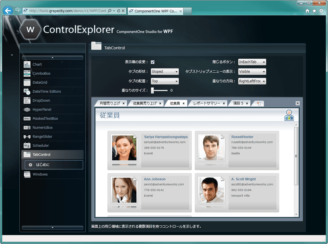The width and height of the screenshot is (328, 244).
Task: Close the レポートサマリー tab
Action: click(x=224, y=103)
